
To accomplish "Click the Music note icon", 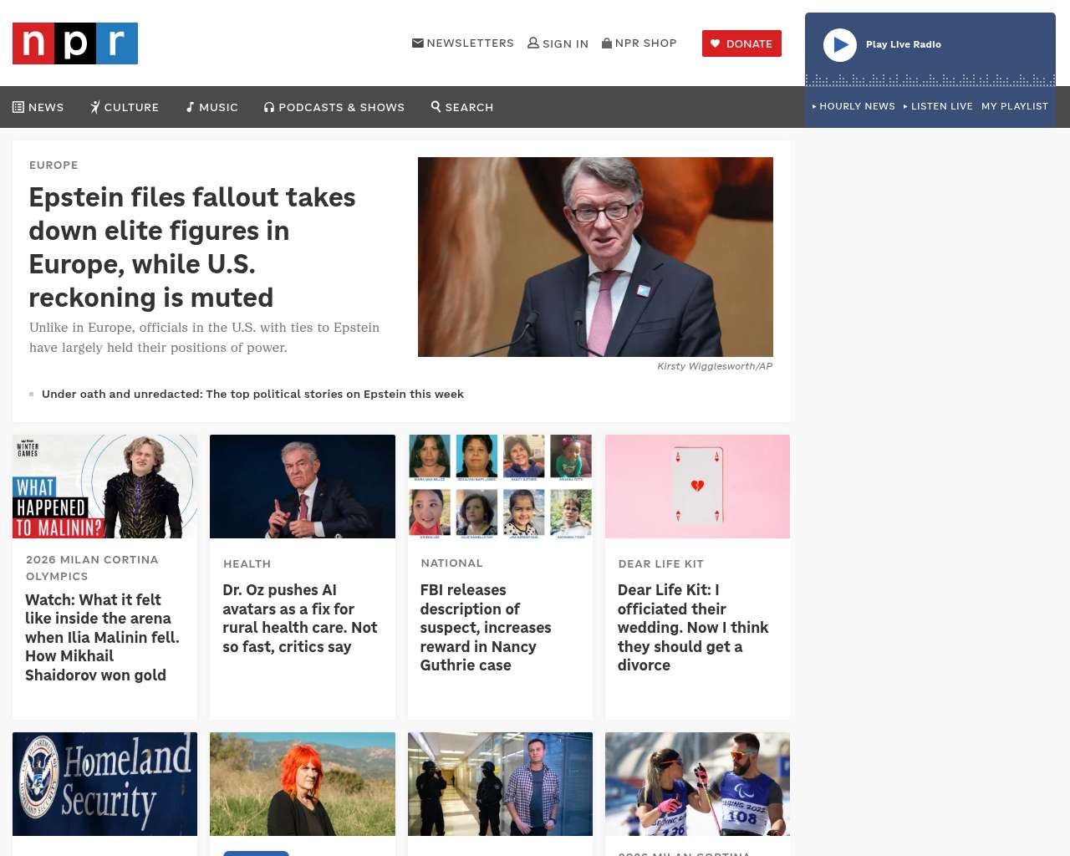I will click(191, 107).
